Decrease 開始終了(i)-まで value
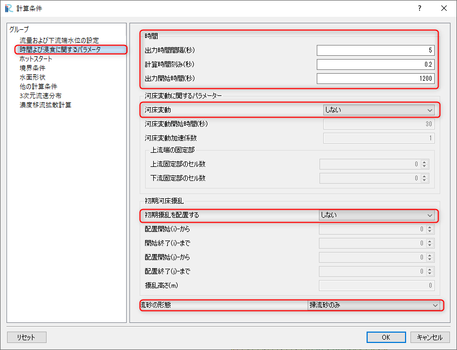This screenshot has width=457, height=350. tap(429, 245)
